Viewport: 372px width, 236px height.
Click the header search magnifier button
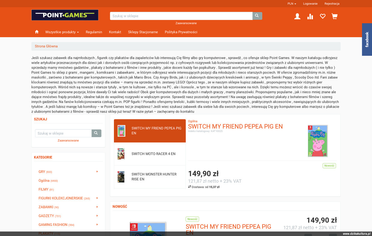click(x=257, y=16)
